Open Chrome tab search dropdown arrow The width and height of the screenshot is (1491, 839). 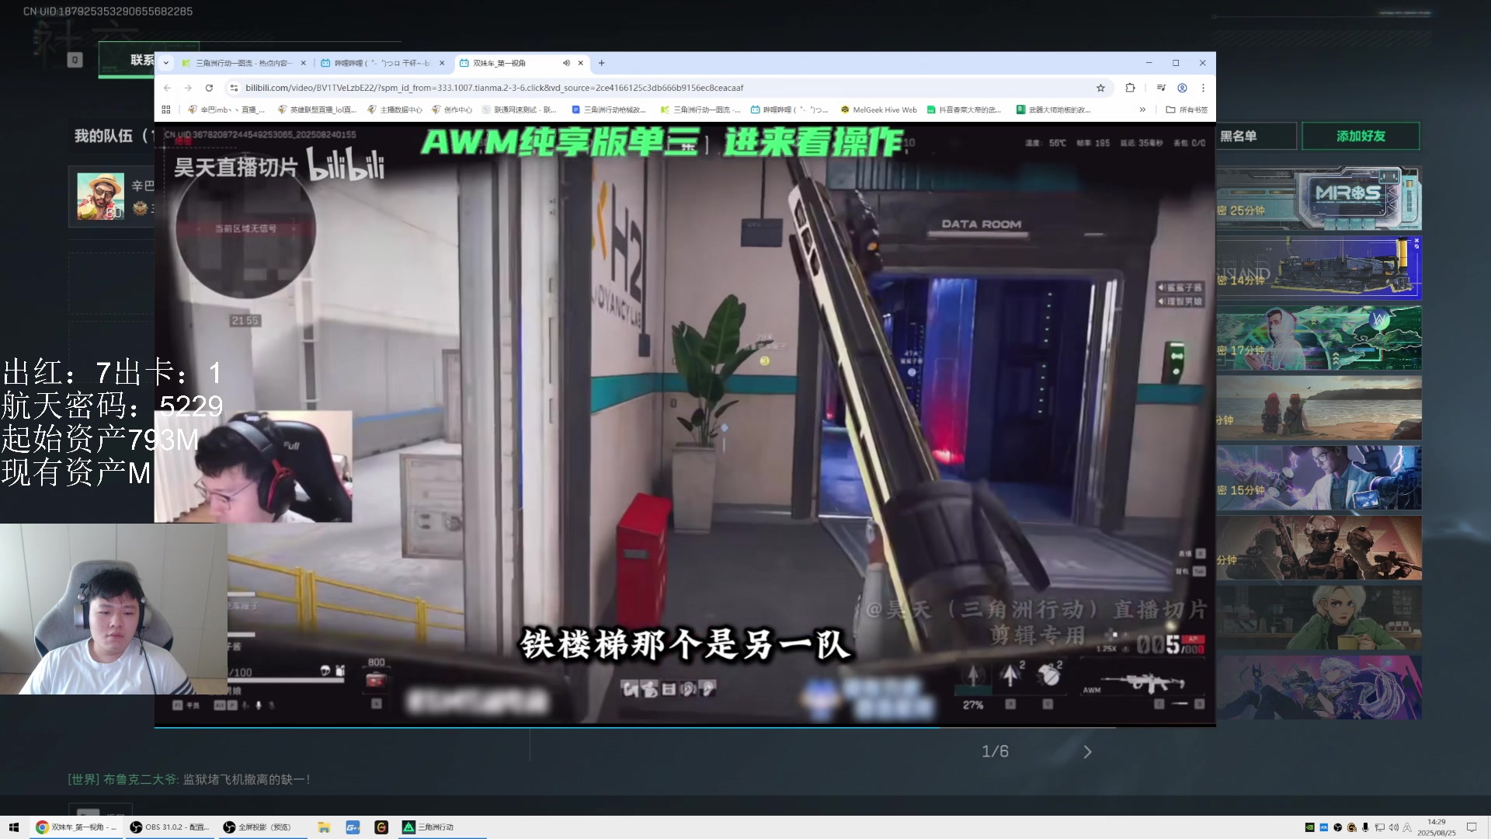(165, 63)
